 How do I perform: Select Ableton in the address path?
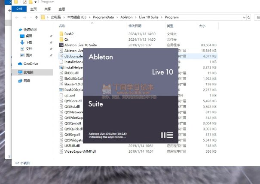[126, 17]
